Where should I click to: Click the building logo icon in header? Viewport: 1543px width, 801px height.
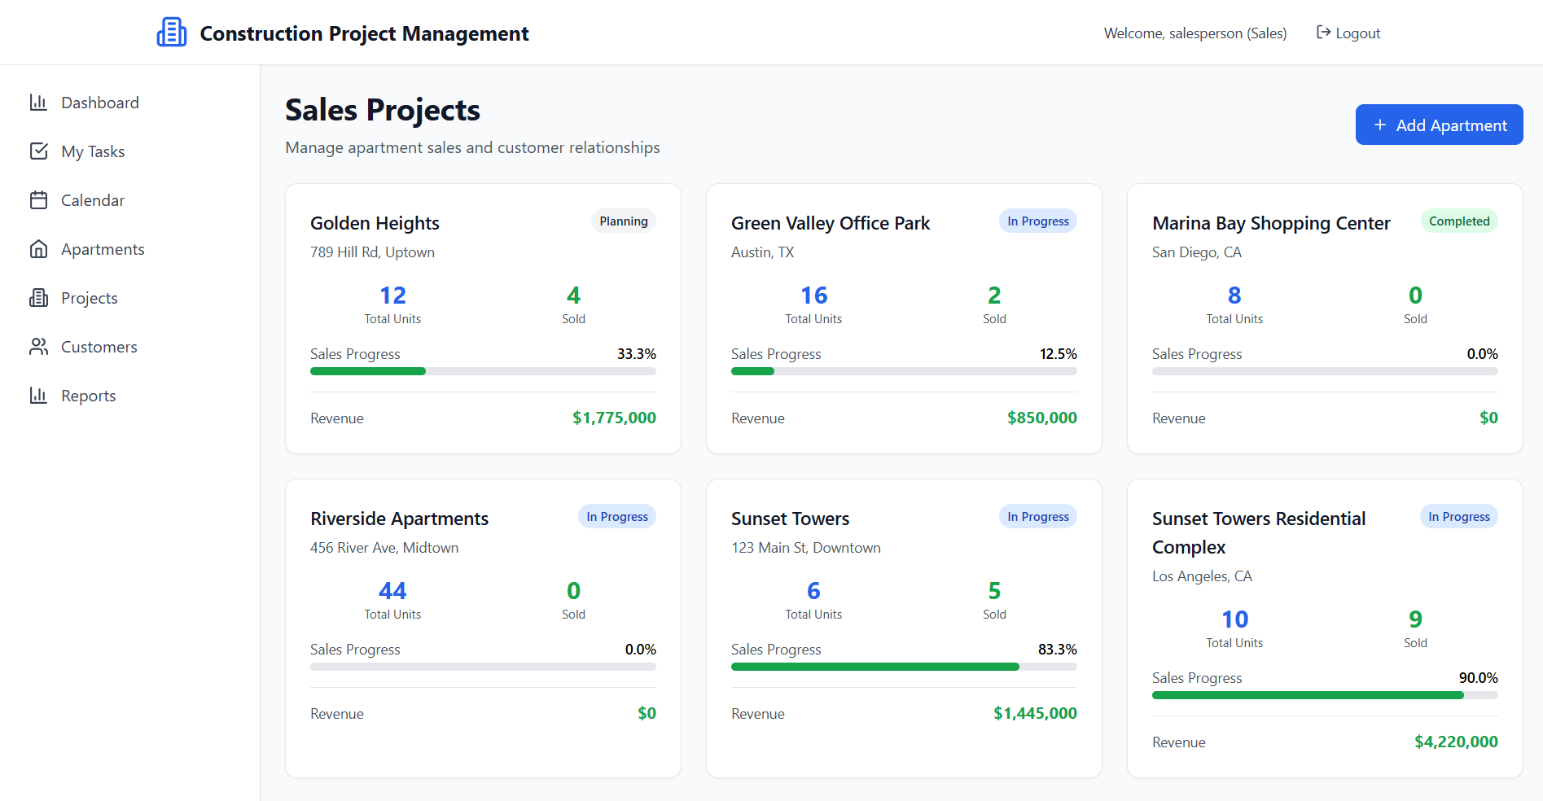[171, 33]
